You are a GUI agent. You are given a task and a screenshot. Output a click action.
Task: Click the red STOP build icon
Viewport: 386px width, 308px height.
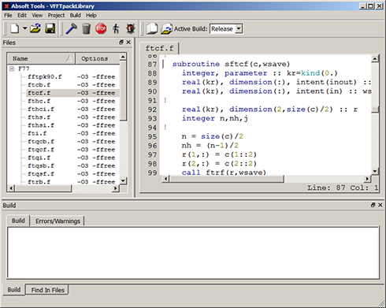101,28
